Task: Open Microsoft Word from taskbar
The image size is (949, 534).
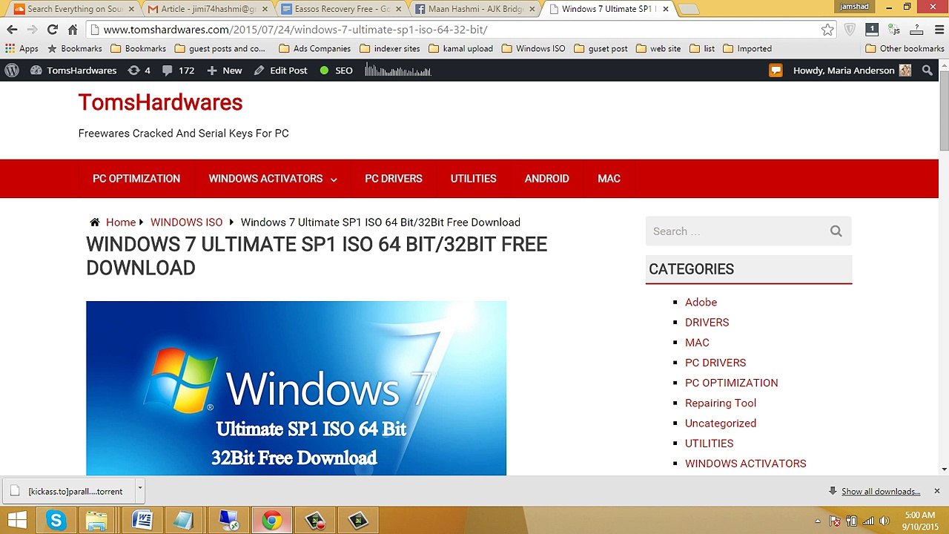Action: point(142,521)
